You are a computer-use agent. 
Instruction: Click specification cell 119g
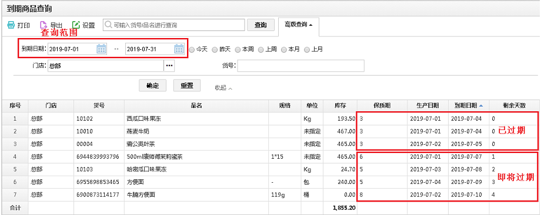(x=277, y=194)
